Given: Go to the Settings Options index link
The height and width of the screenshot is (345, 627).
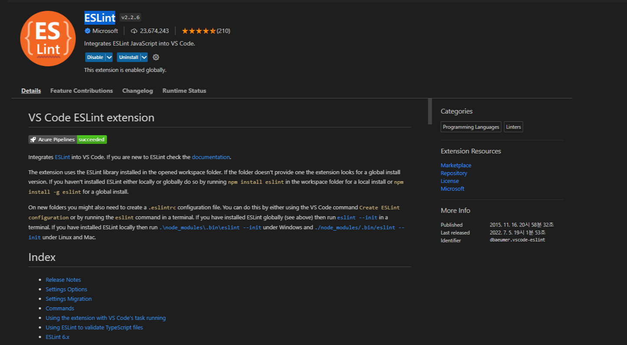Looking at the screenshot, I should [x=66, y=289].
